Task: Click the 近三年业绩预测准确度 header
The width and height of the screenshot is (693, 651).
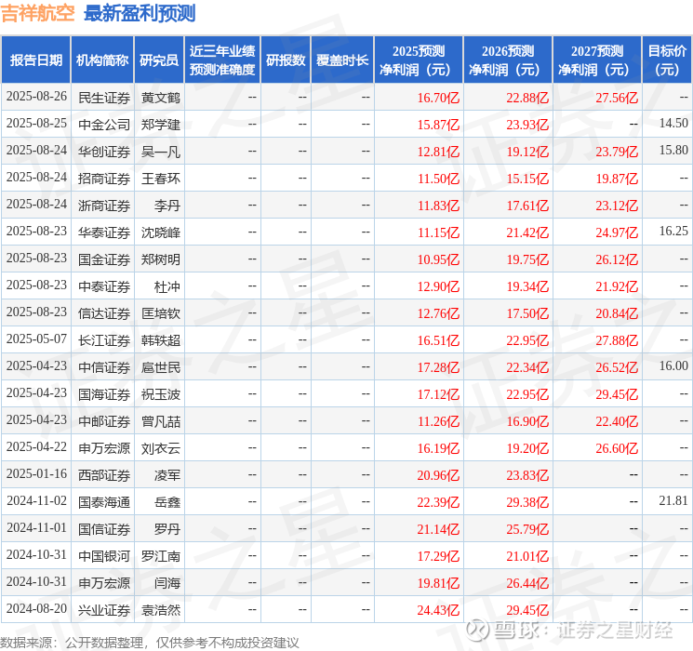Action: point(222,60)
